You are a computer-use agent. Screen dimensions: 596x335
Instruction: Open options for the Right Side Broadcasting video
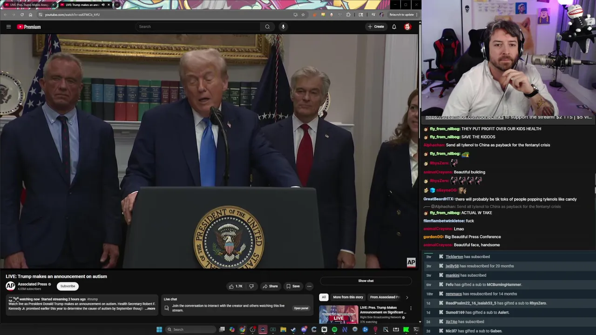point(411,308)
